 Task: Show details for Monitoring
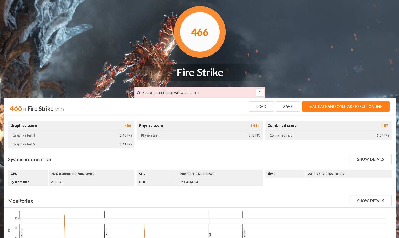(x=370, y=201)
